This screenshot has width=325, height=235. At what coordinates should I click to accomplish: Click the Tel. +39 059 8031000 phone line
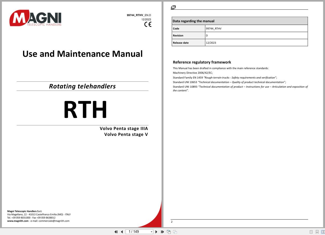tap(31, 218)
